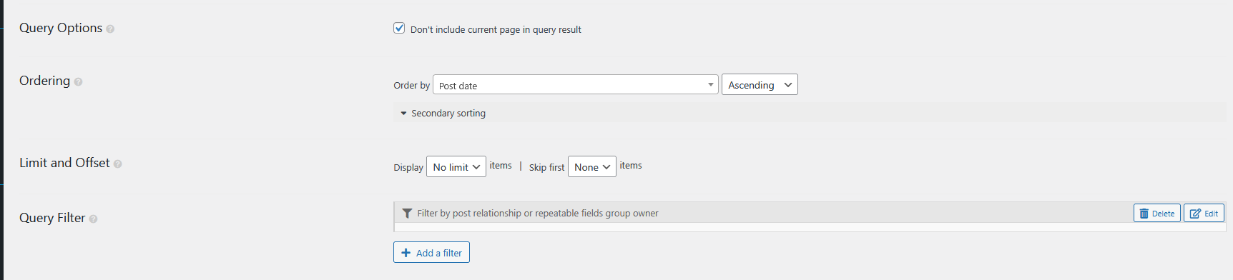Viewport: 1233px width, 280px height.
Task: Open the Display No limit dropdown
Action: coord(456,166)
